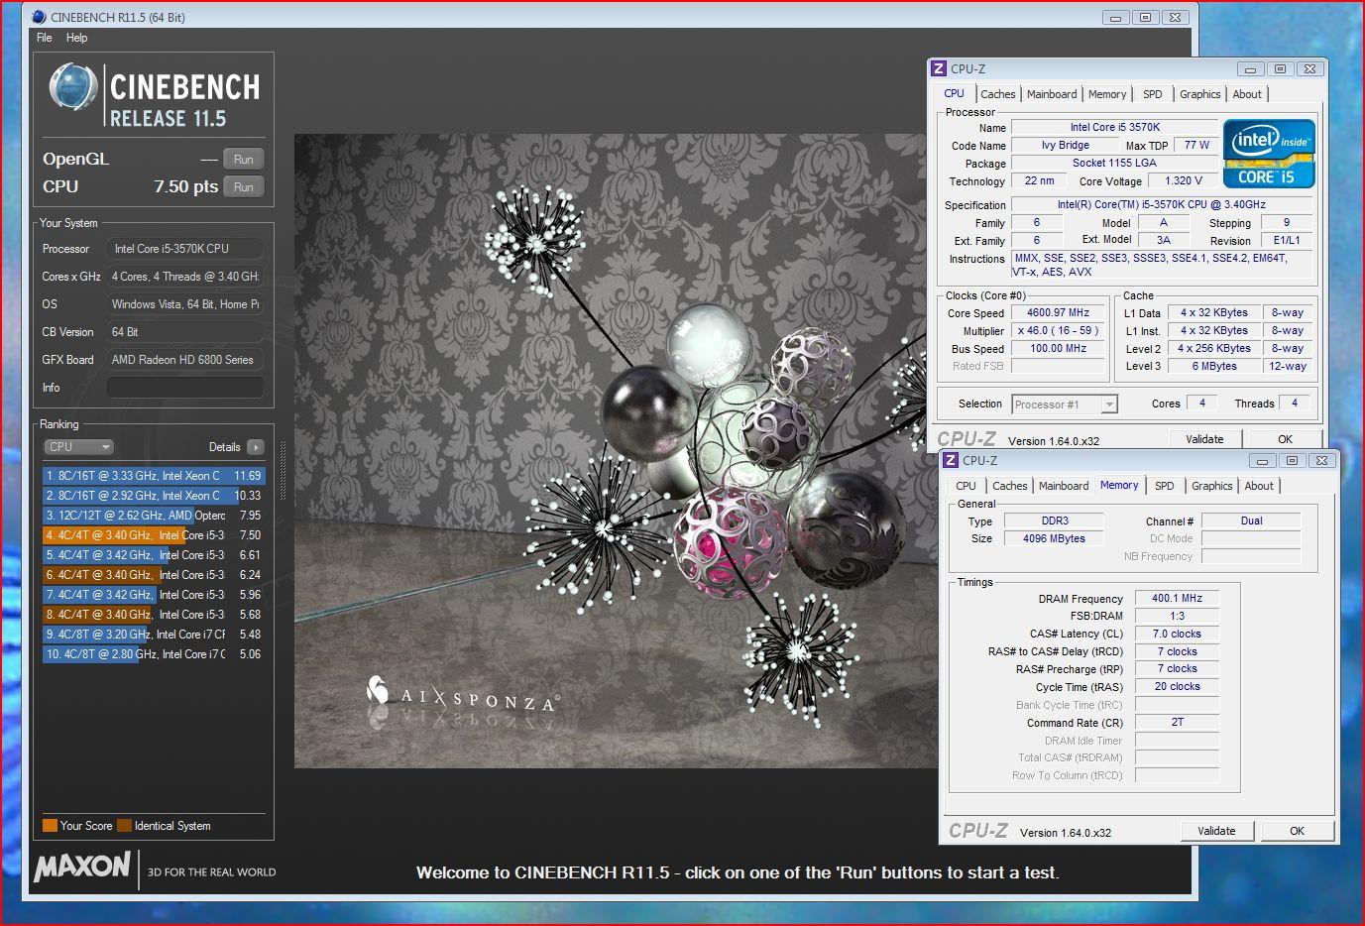
Task: Click OK in lower CPU-Z window
Action: pyautogui.click(x=1297, y=831)
